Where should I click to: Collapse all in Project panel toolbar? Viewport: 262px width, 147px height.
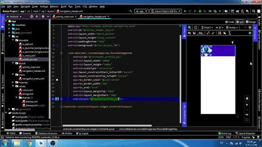point(37,16)
